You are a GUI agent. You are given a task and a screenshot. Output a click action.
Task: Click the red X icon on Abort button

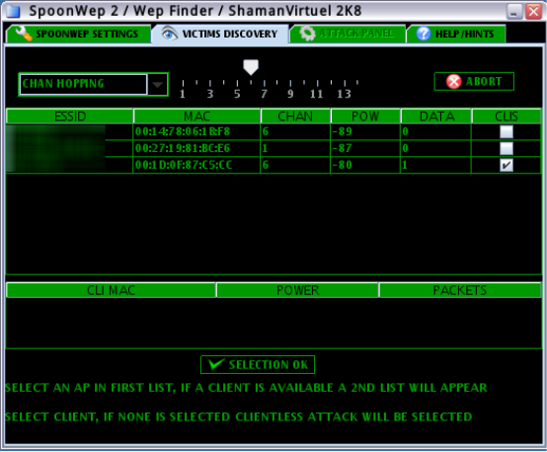(x=453, y=82)
